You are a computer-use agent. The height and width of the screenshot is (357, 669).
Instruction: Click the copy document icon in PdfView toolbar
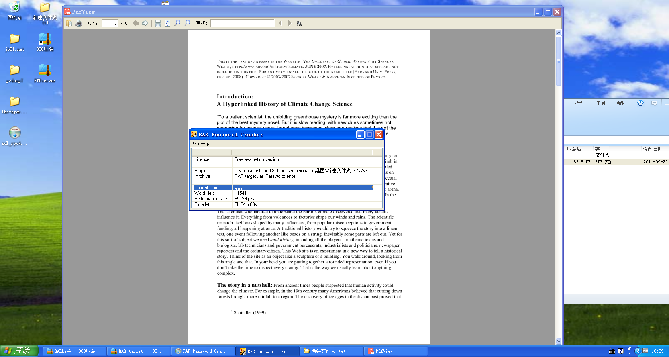[69, 23]
